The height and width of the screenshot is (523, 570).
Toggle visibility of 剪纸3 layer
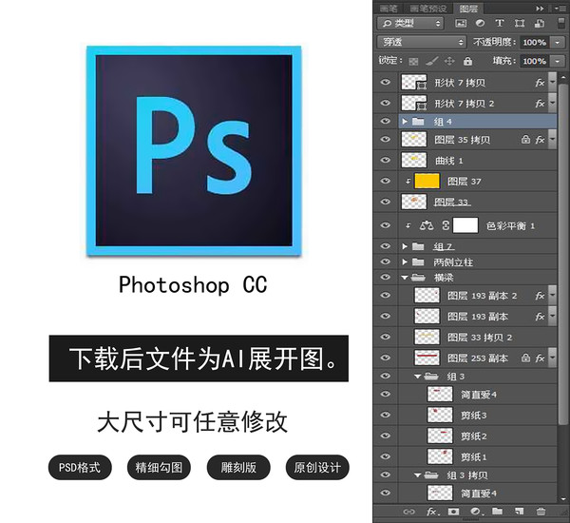pos(386,415)
